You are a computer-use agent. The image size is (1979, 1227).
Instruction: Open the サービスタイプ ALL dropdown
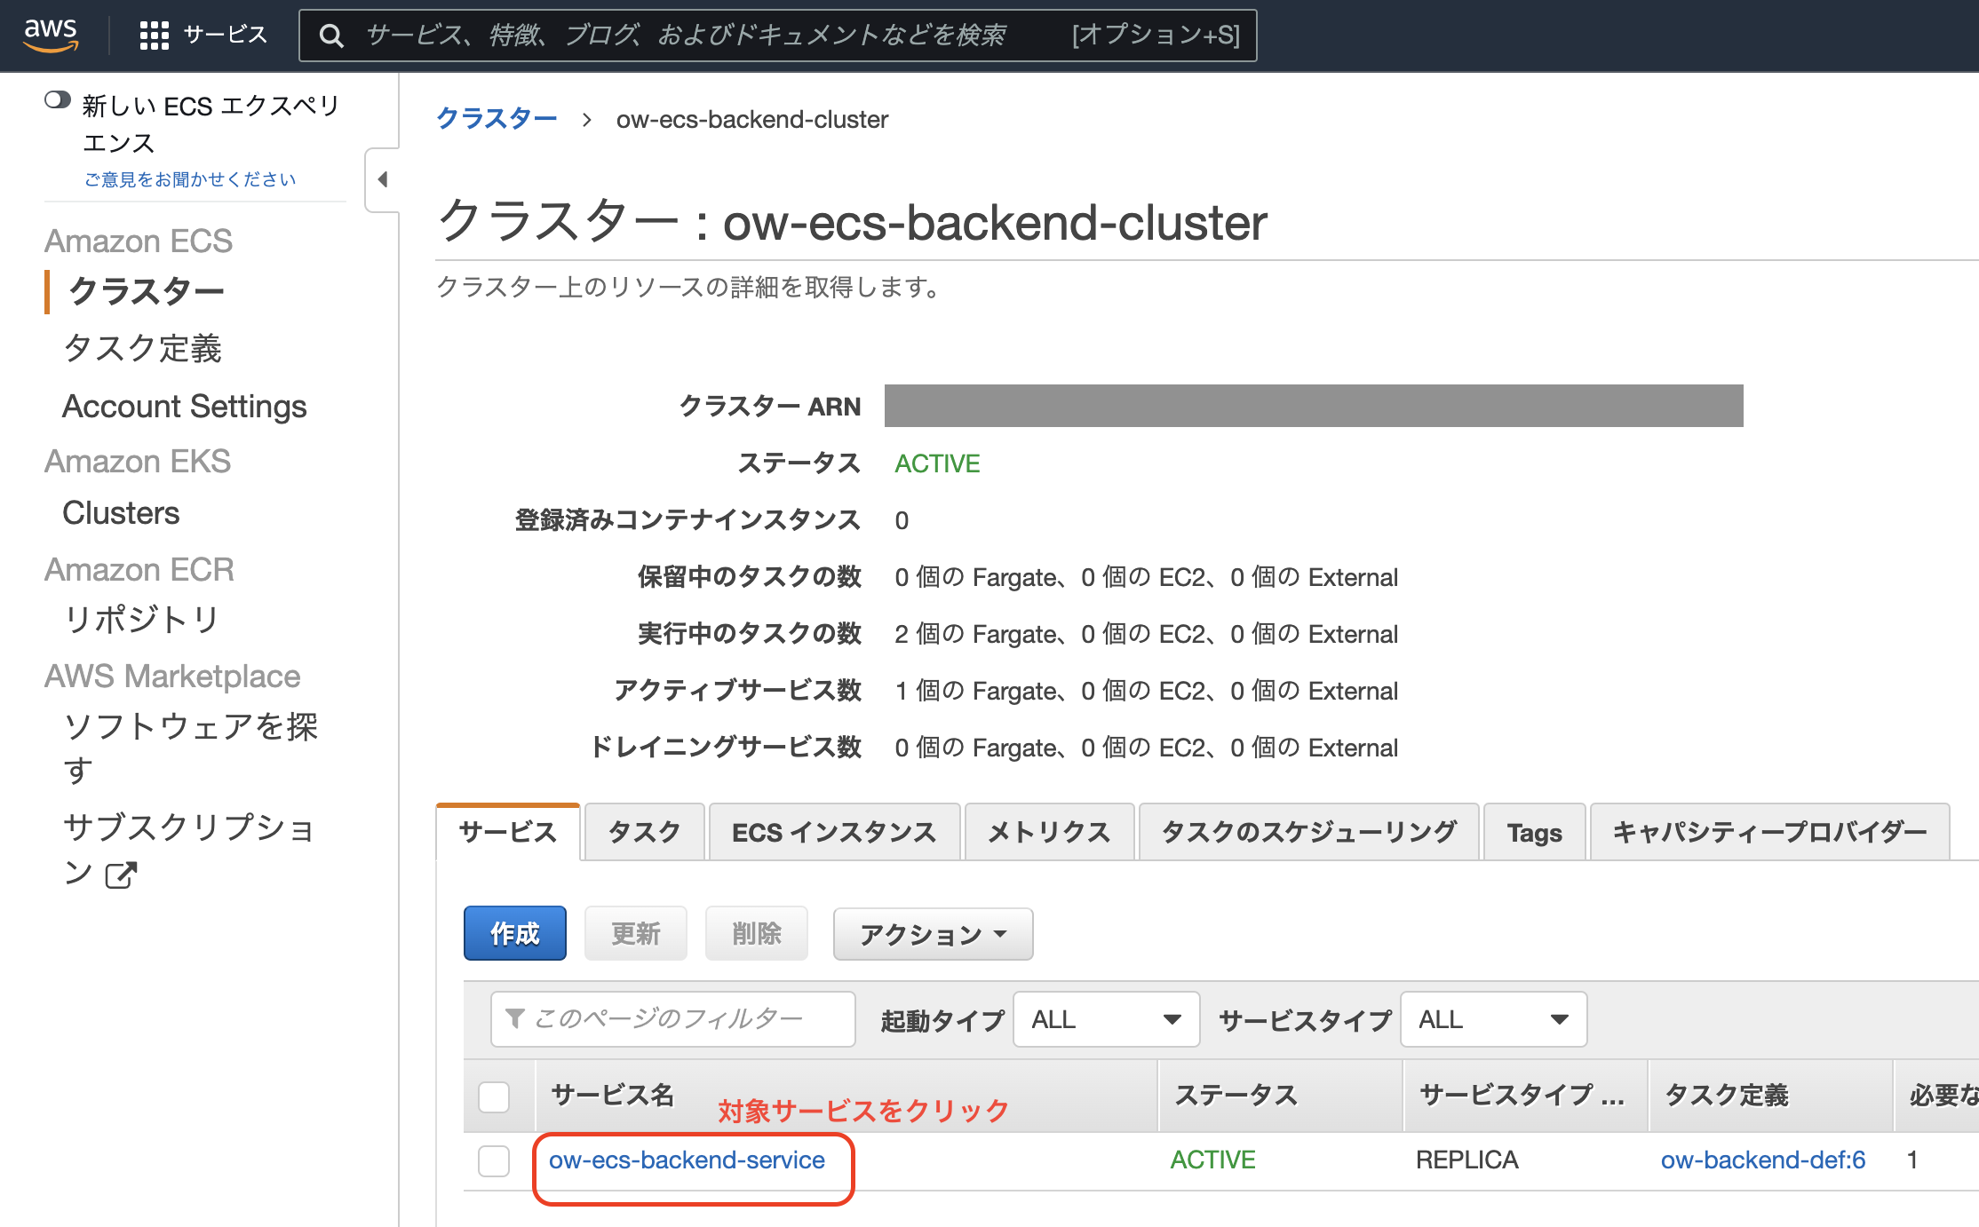pyautogui.click(x=1492, y=1018)
